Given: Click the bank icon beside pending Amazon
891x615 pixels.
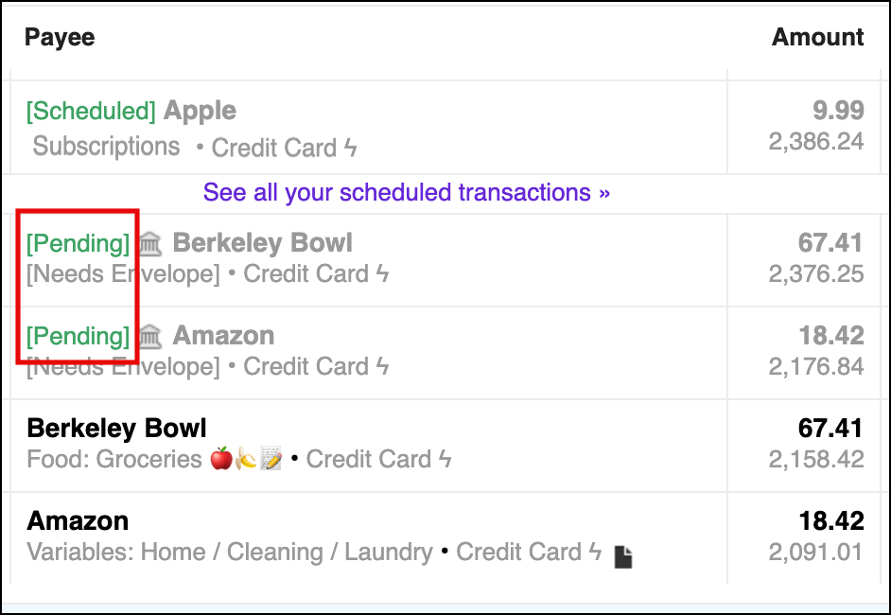Looking at the screenshot, I should coord(149,337).
